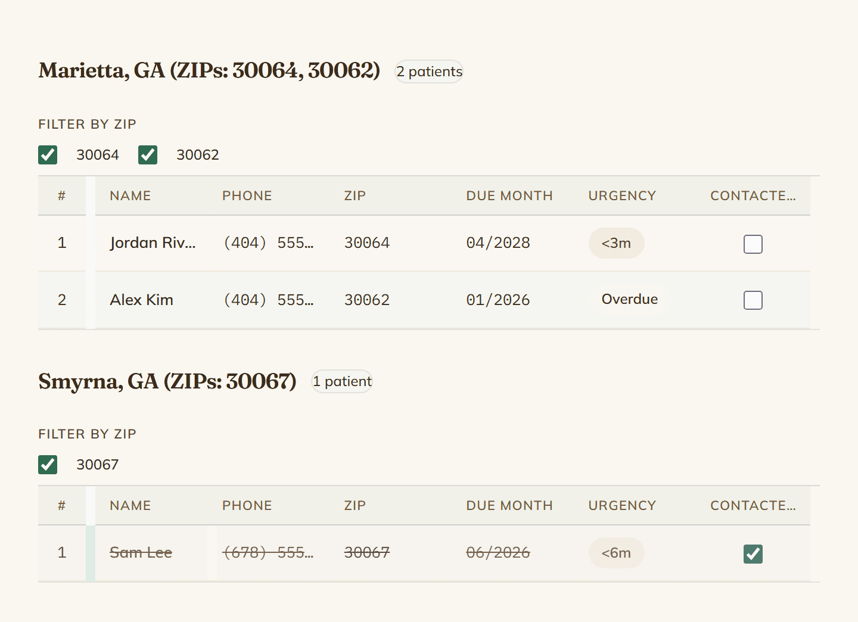Click ZIP cell "30062" in Alex Kim's row
The width and height of the screenshot is (858, 622).
[x=367, y=300]
